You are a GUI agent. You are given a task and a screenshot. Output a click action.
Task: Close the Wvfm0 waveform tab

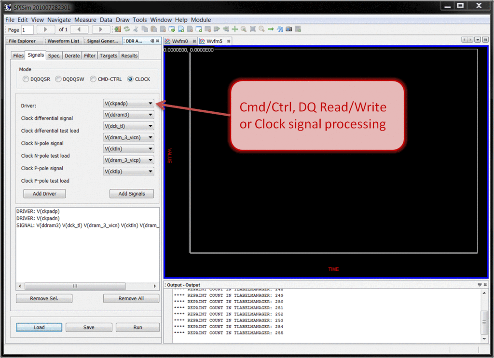click(x=194, y=41)
